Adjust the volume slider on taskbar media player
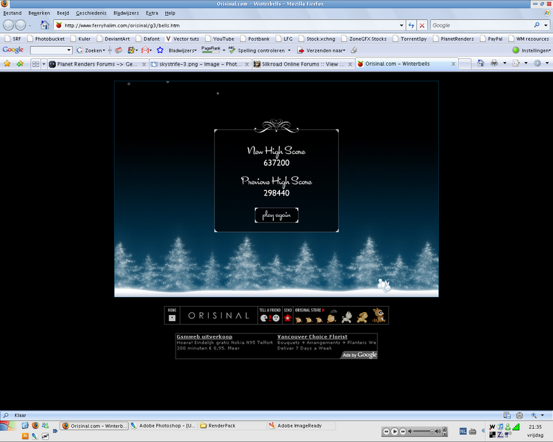Viewport: 553px width, 442px height. point(423,431)
